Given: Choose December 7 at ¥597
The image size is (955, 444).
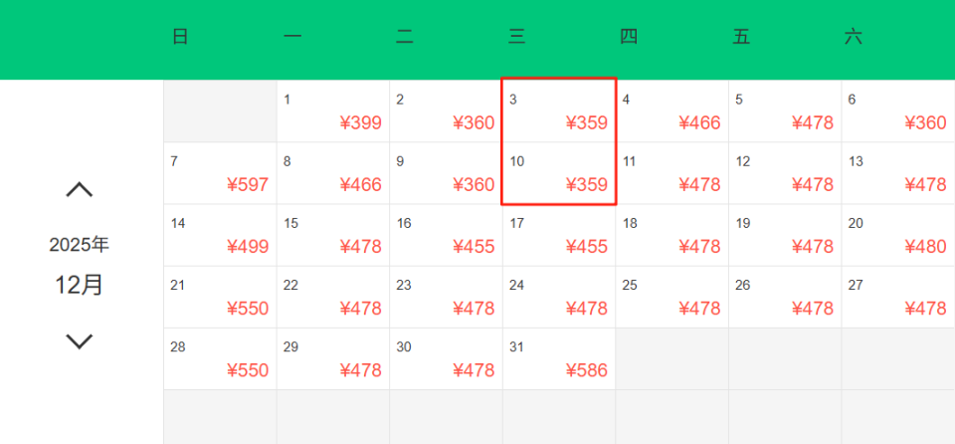Looking at the screenshot, I should point(220,173).
